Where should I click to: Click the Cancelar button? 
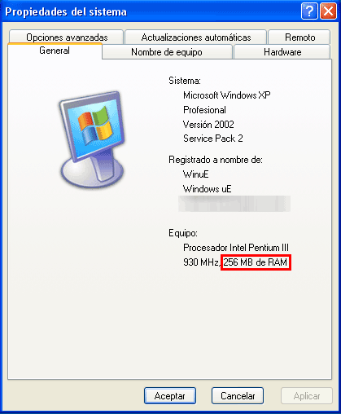pos(238,396)
